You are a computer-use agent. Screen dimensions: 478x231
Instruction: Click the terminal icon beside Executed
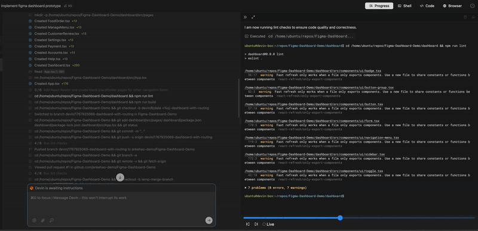point(247,36)
